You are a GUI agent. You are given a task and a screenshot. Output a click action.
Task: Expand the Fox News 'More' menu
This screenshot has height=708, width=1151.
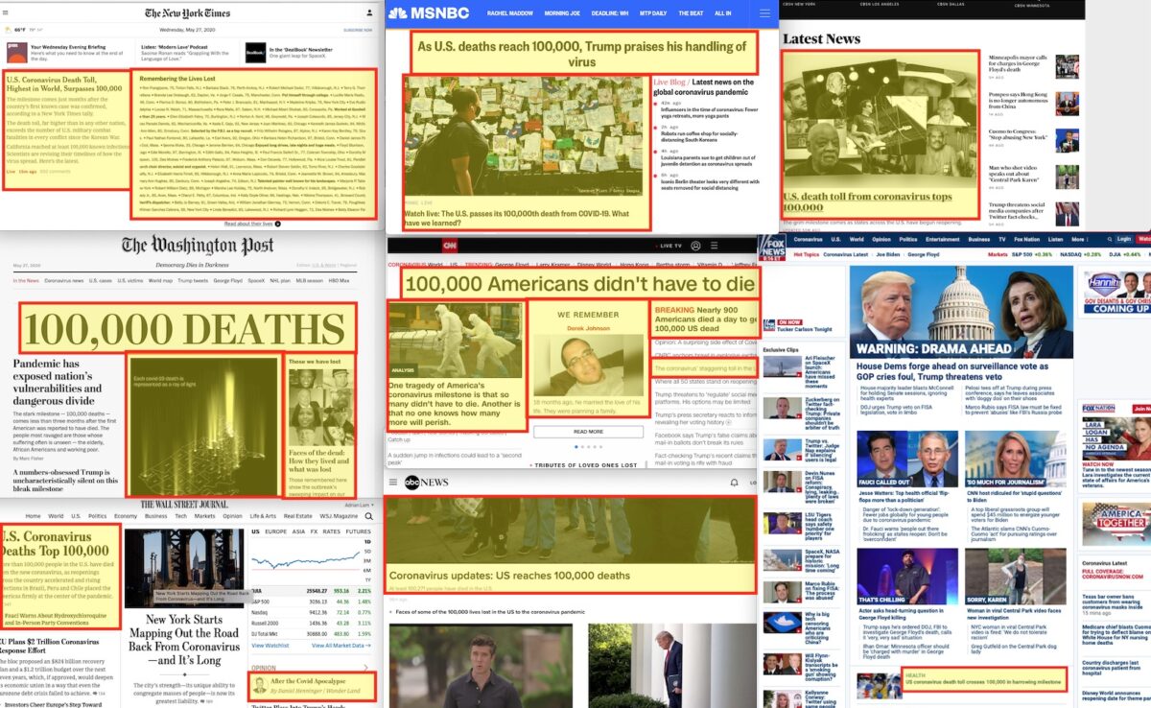click(1079, 238)
